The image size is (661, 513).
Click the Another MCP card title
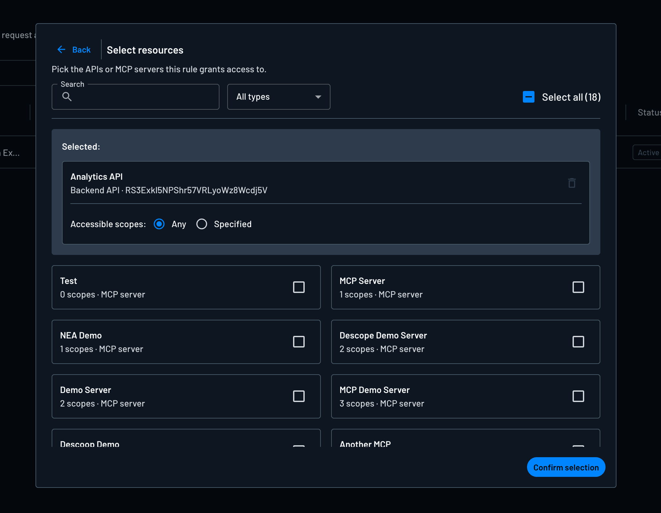[x=365, y=444]
